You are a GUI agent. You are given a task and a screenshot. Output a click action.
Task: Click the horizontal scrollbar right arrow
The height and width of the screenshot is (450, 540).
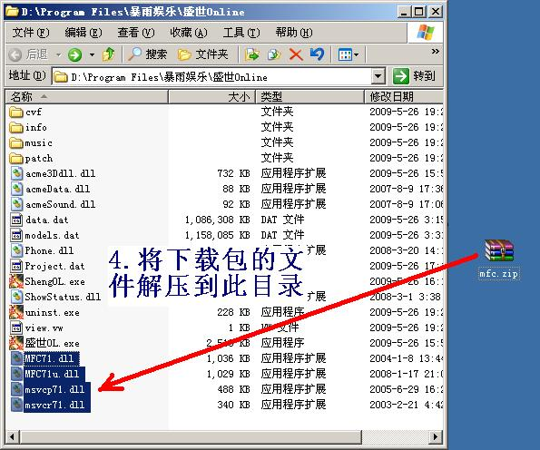(x=436, y=437)
